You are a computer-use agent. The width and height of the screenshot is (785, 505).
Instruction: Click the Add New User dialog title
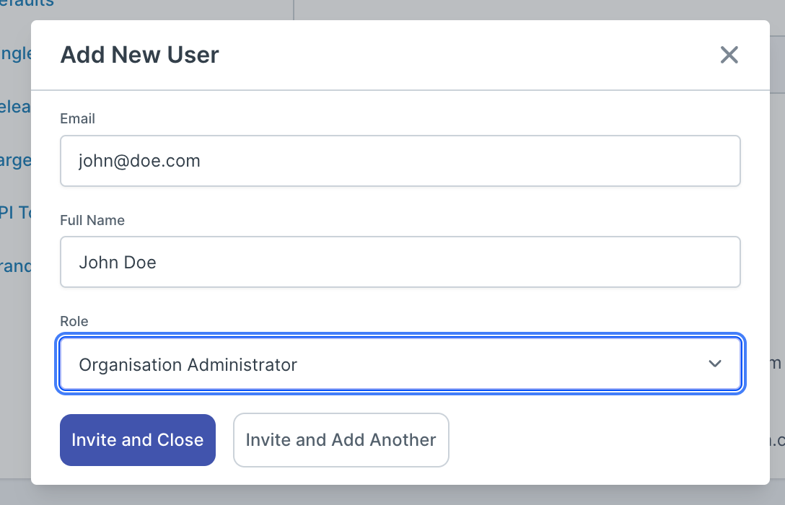[x=139, y=55]
